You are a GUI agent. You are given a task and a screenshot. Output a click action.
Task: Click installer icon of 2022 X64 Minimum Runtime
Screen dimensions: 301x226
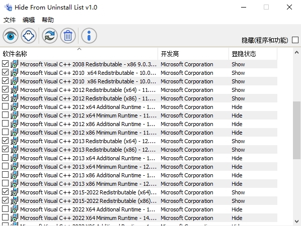tap(14, 218)
